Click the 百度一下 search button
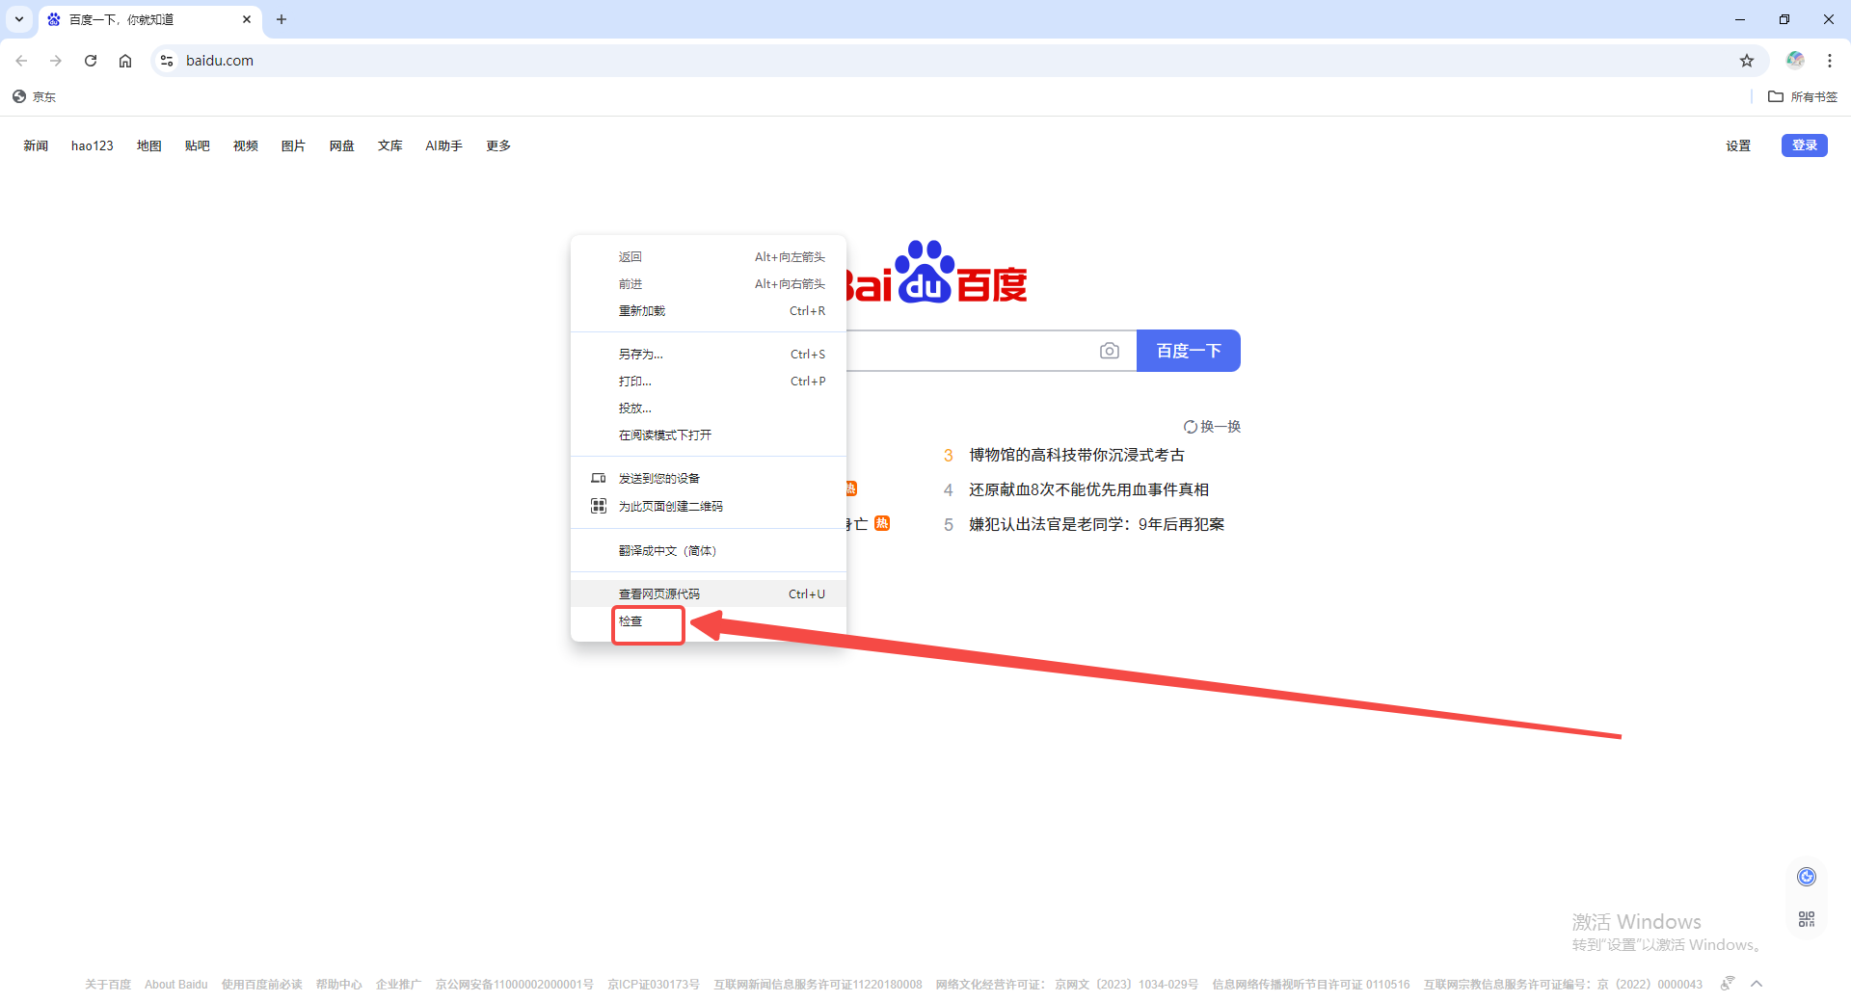The width and height of the screenshot is (1851, 1002). [1189, 351]
